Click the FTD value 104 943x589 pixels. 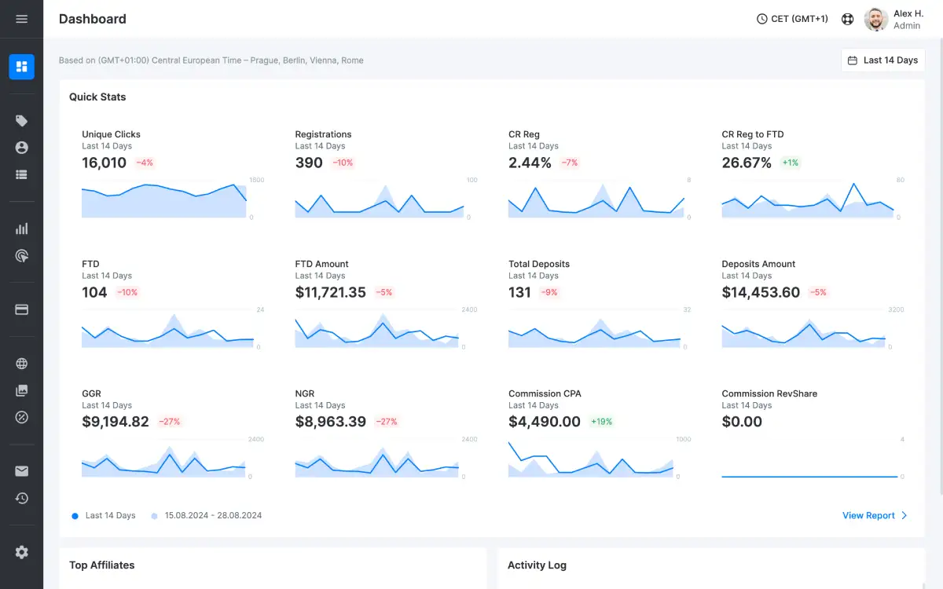tap(94, 292)
